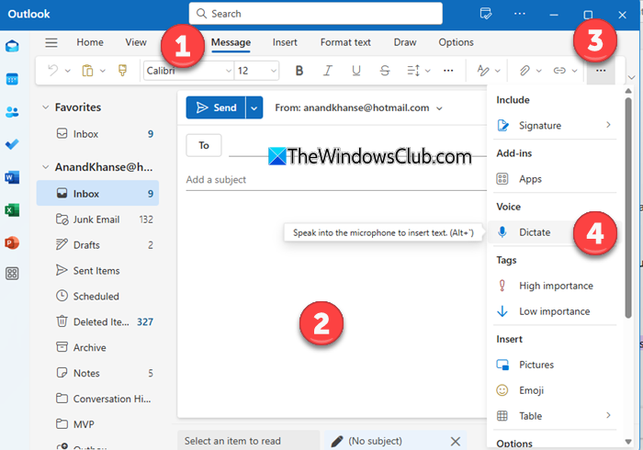Switch to the Insert tab
This screenshot has width=643, height=450.
(x=285, y=42)
